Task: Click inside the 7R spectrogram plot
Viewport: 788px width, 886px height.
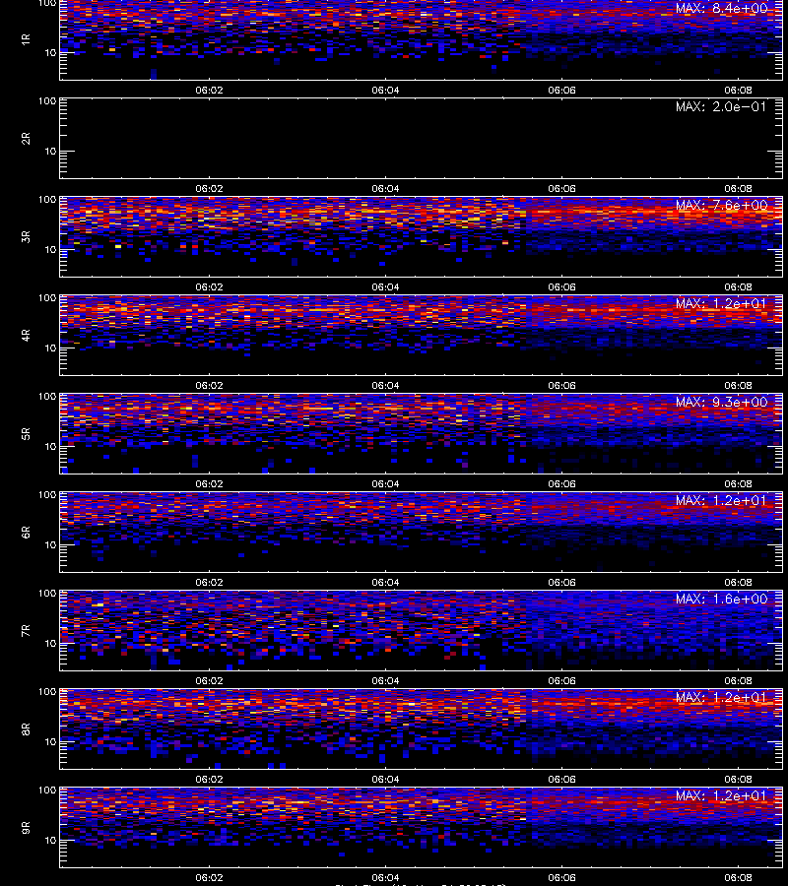Action: pos(422,631)
